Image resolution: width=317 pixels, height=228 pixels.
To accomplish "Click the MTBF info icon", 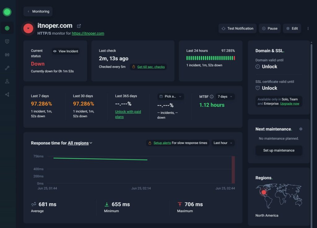I will click(211, 97).
